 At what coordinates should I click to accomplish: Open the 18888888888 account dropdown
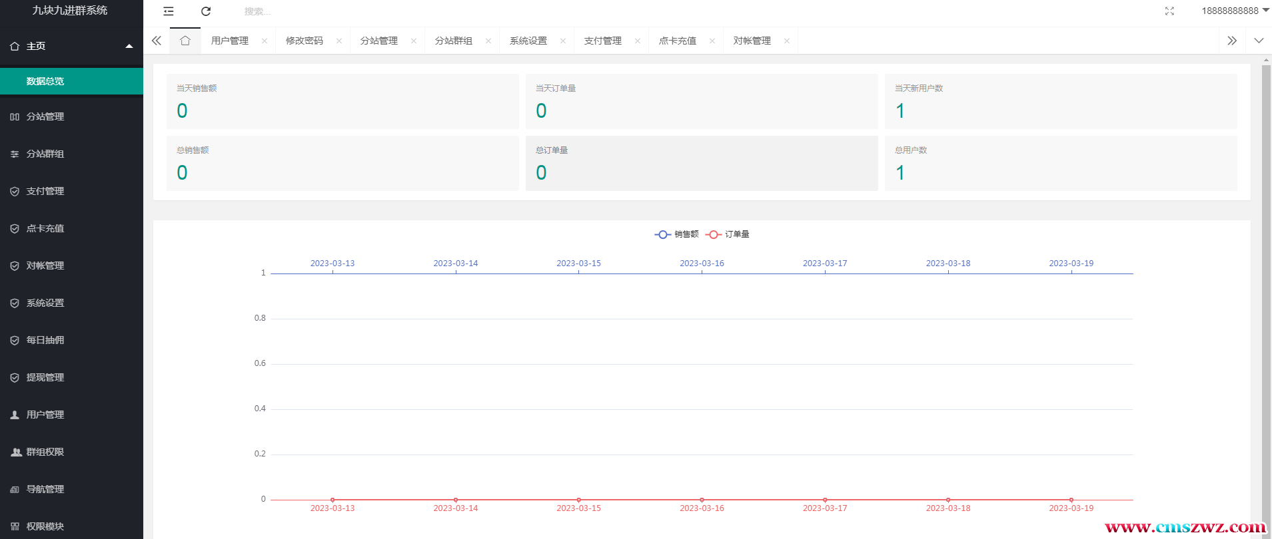tap(1235, 11)
